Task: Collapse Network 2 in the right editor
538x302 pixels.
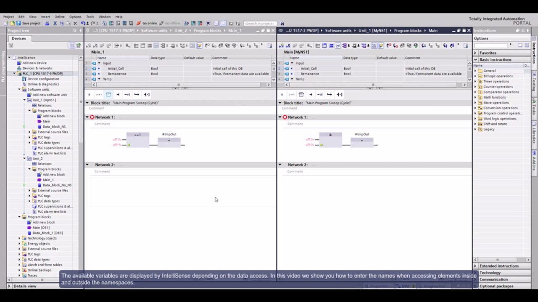Action: (280, 165)
